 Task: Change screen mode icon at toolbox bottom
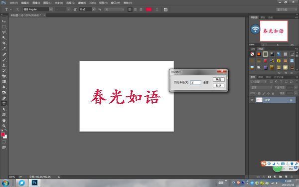click(x=4, y=147)
